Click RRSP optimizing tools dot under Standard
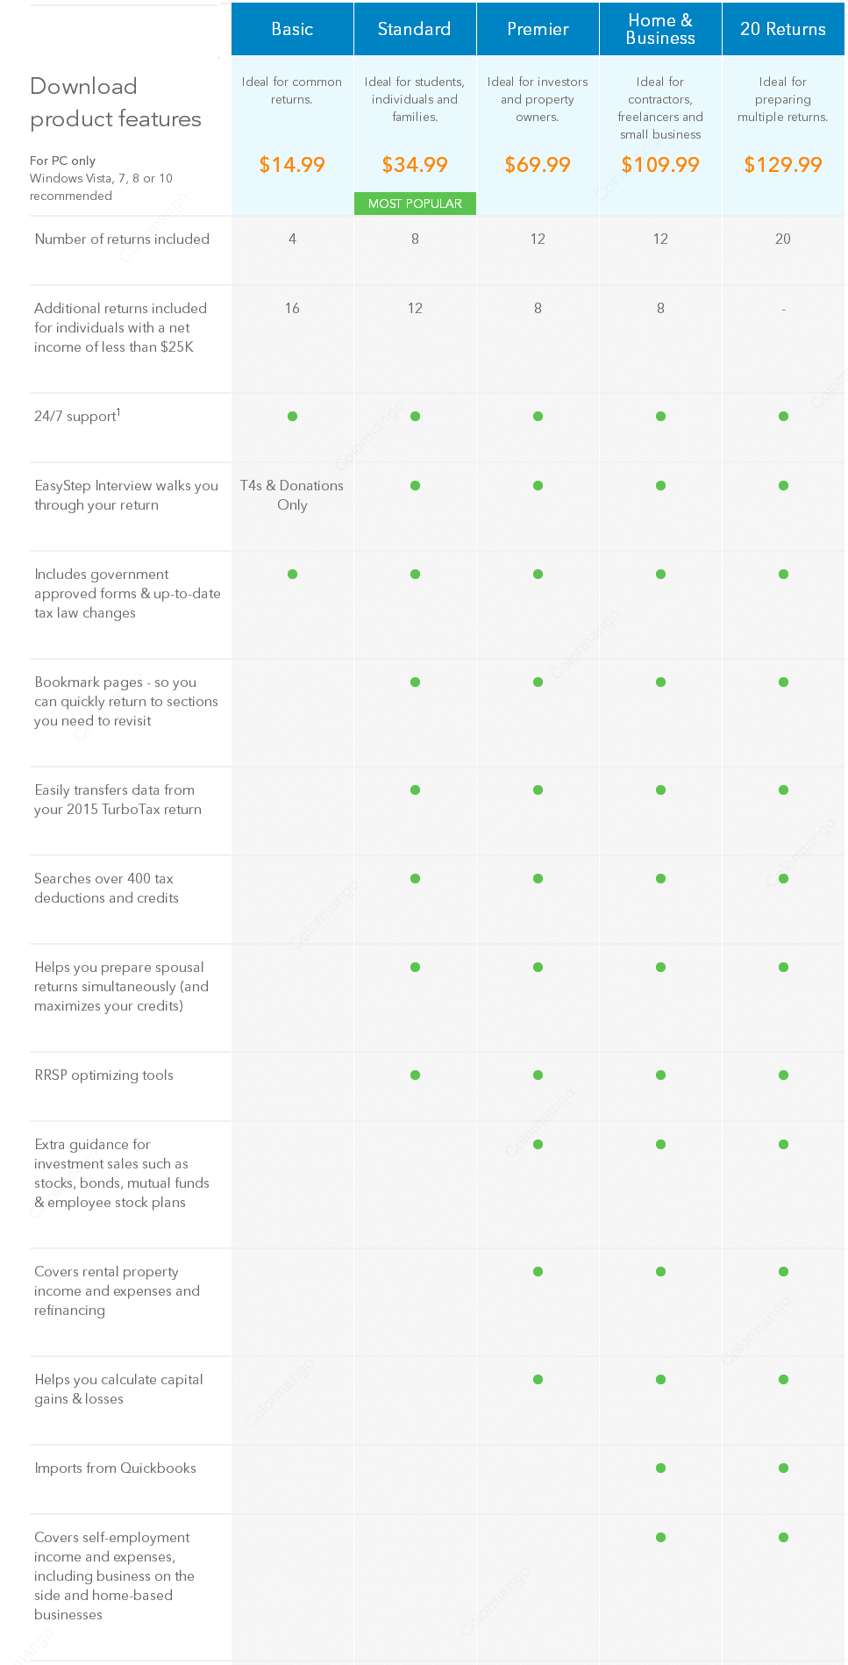 (x=415, y=1075)
